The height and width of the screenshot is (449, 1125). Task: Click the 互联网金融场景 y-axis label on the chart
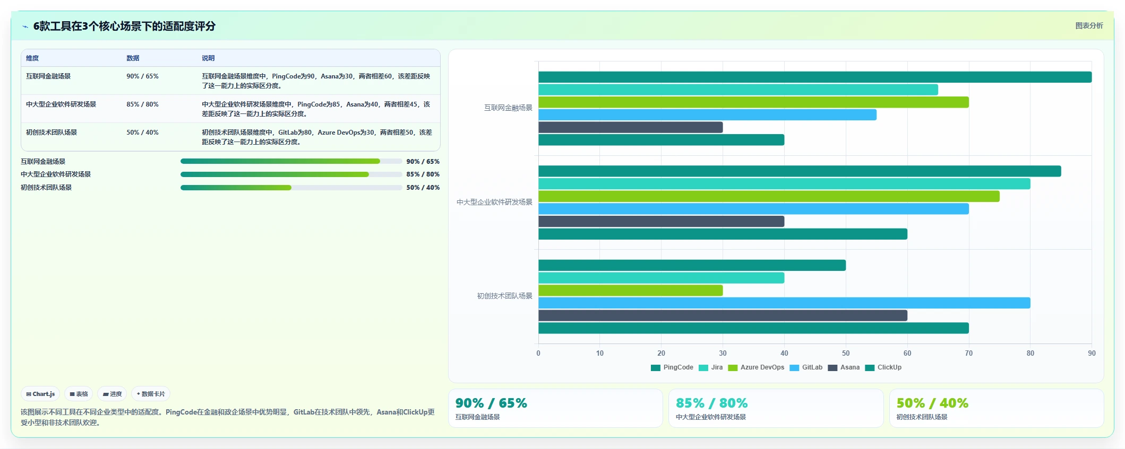coord(508,108)
